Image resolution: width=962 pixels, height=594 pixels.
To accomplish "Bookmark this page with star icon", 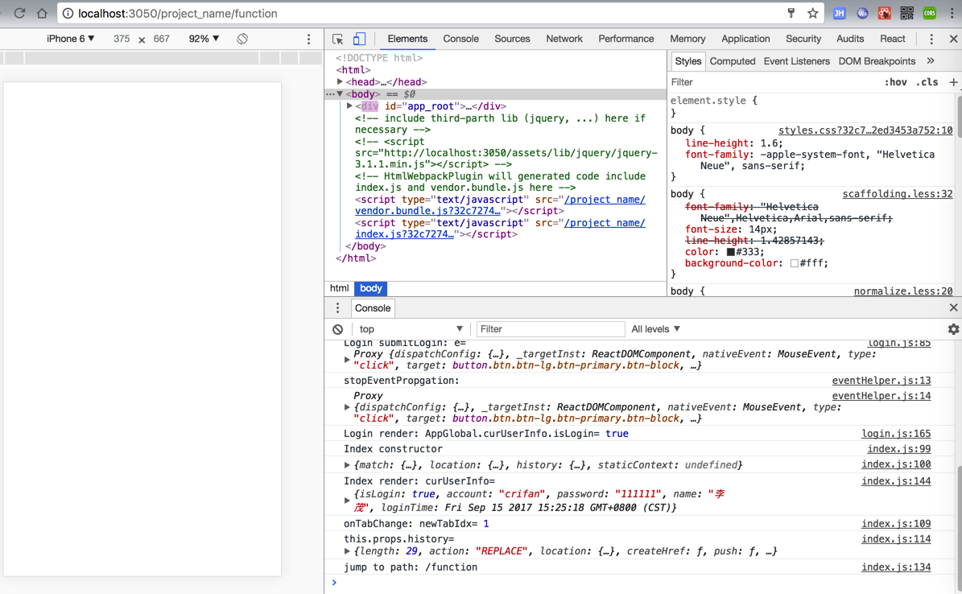I will pyautogui.click(x=813, y=14).
